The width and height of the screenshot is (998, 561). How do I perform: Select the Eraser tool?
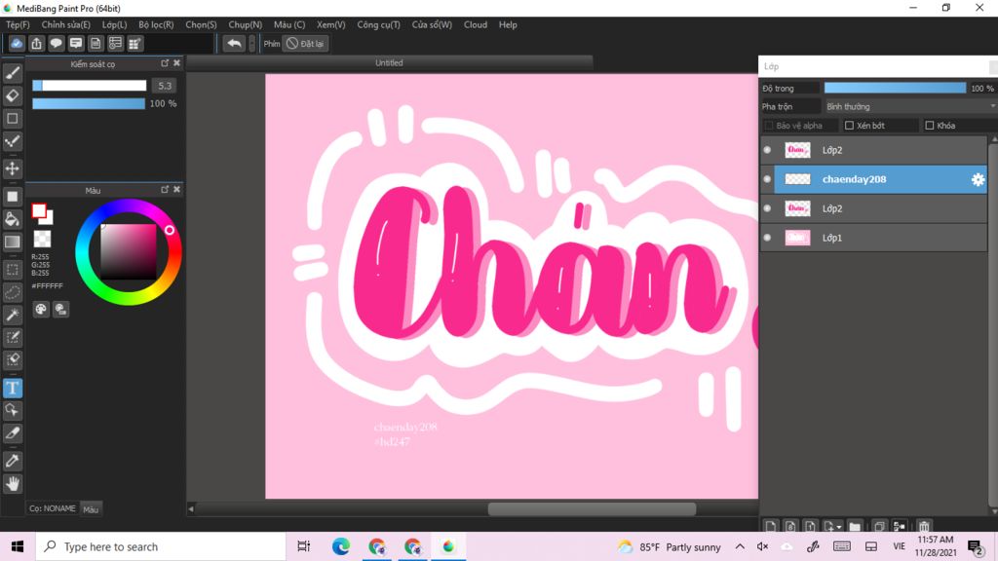(12, 95)
